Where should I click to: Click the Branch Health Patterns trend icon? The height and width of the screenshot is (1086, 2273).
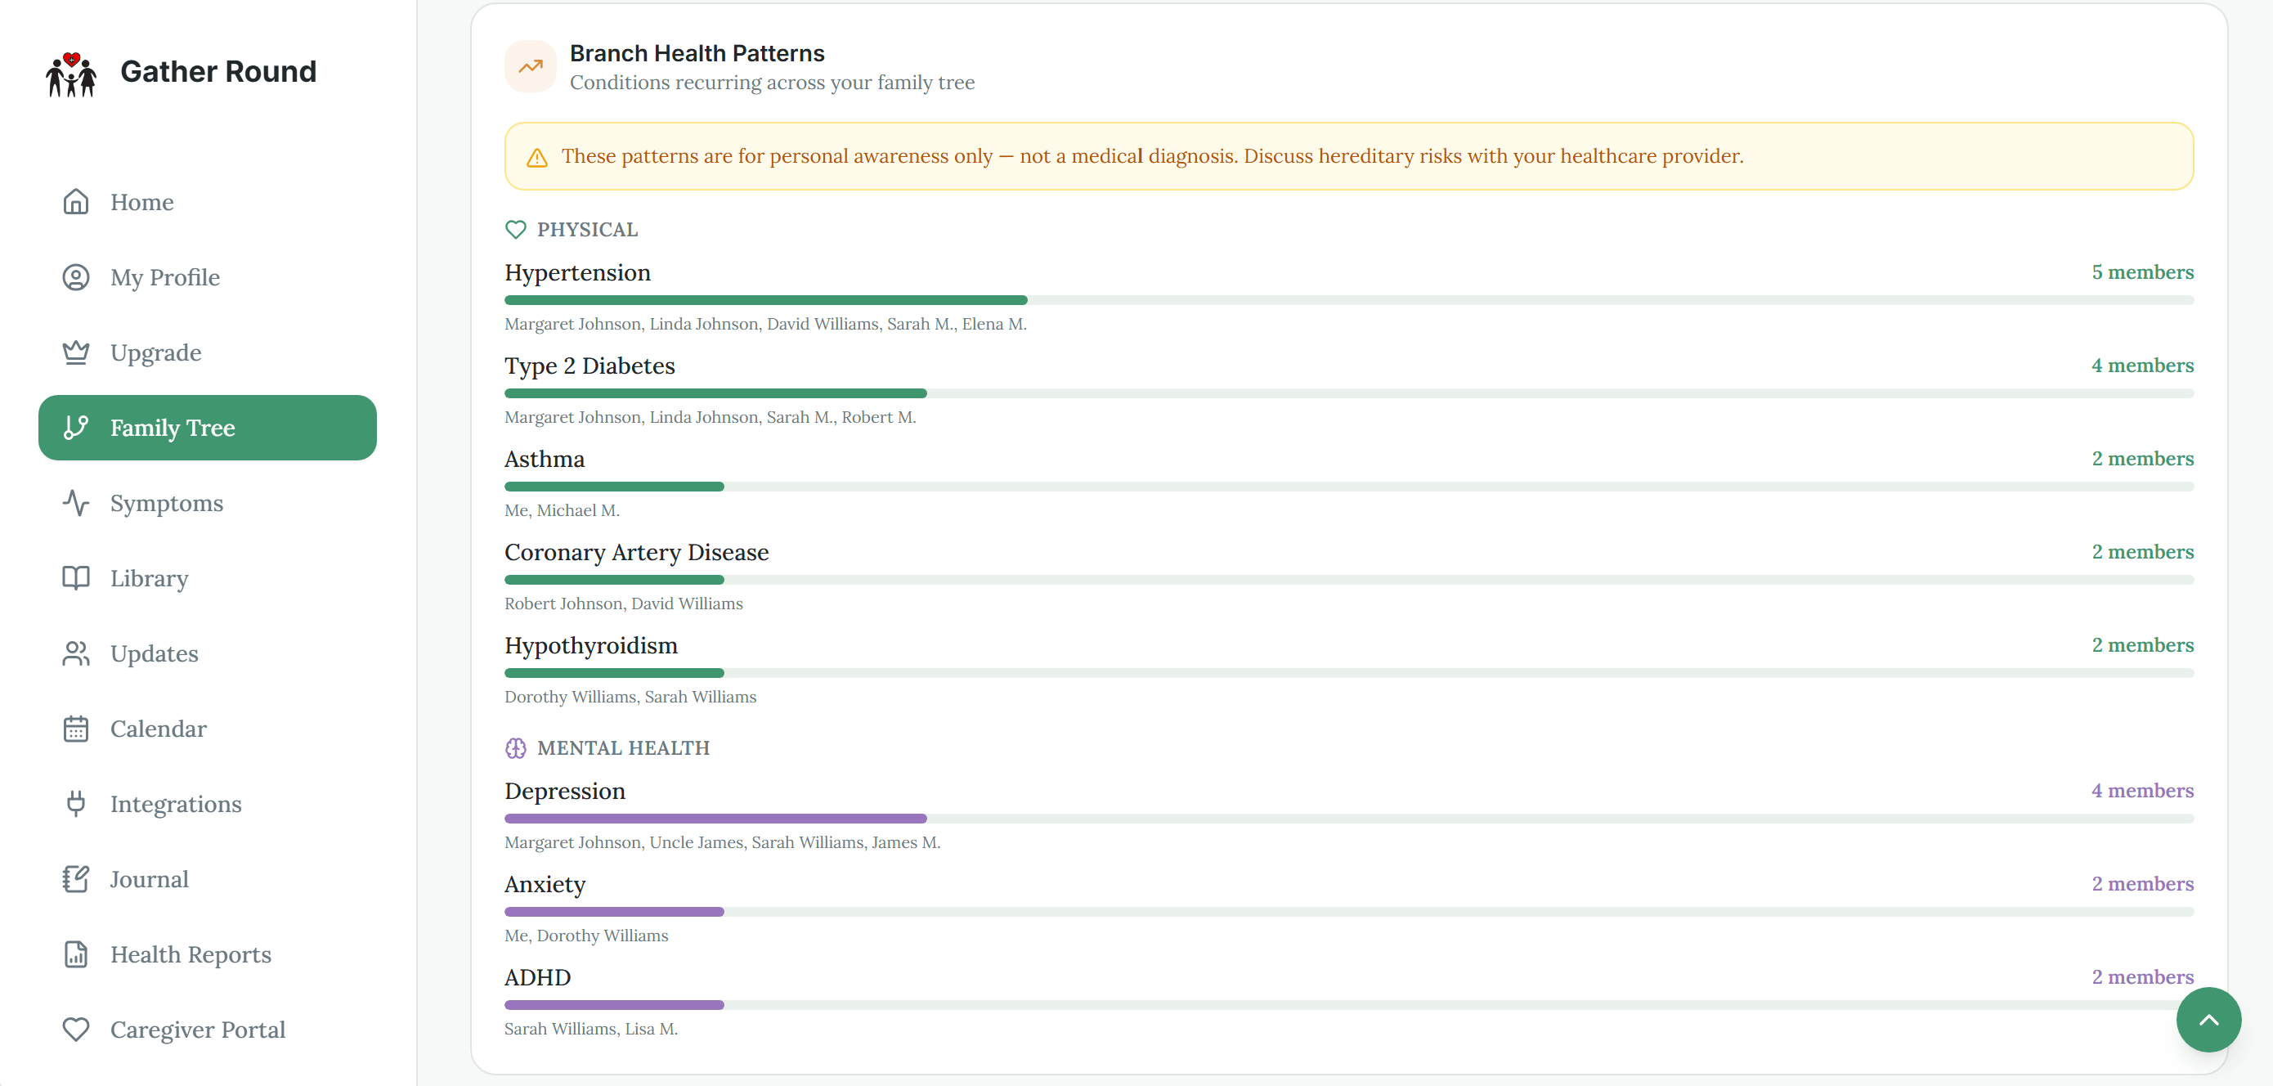coord(531,66)
